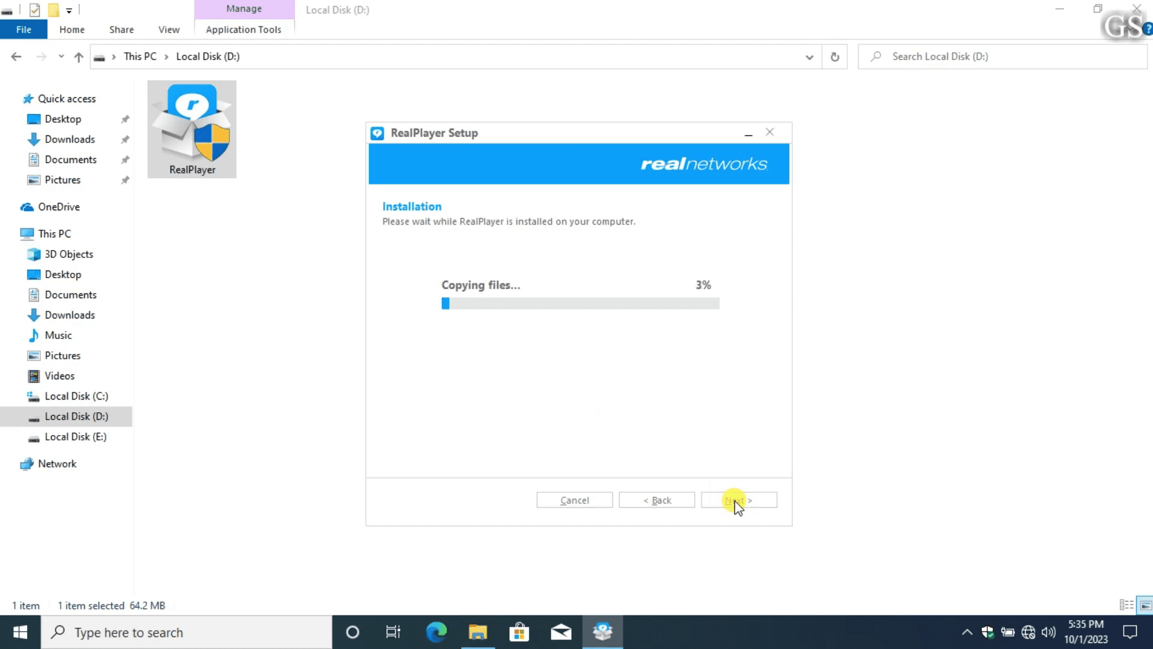Click the RealPlayer Setup title bar logo
Viewport: 1153px width, 649px height.
377,133
